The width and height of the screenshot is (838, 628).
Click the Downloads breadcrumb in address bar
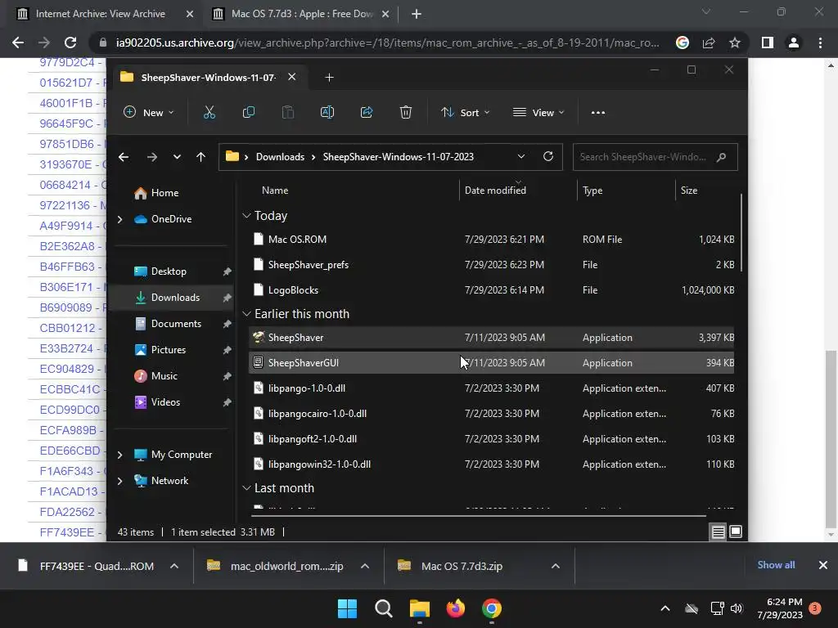(x=280, y=156)
